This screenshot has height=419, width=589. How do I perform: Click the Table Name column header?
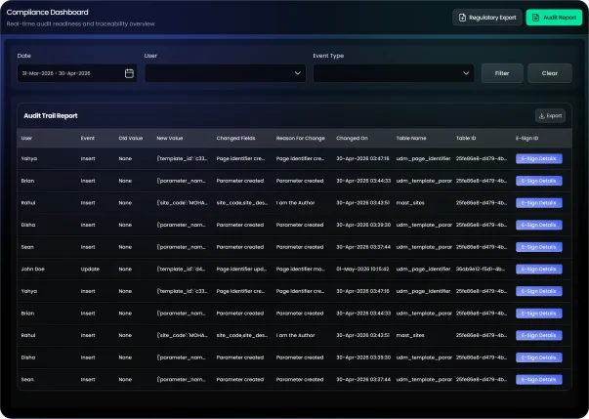pyautogui.click(x=411, y=138)
